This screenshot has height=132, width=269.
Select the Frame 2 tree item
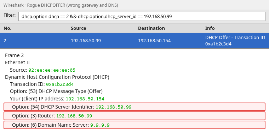[15, 55]
